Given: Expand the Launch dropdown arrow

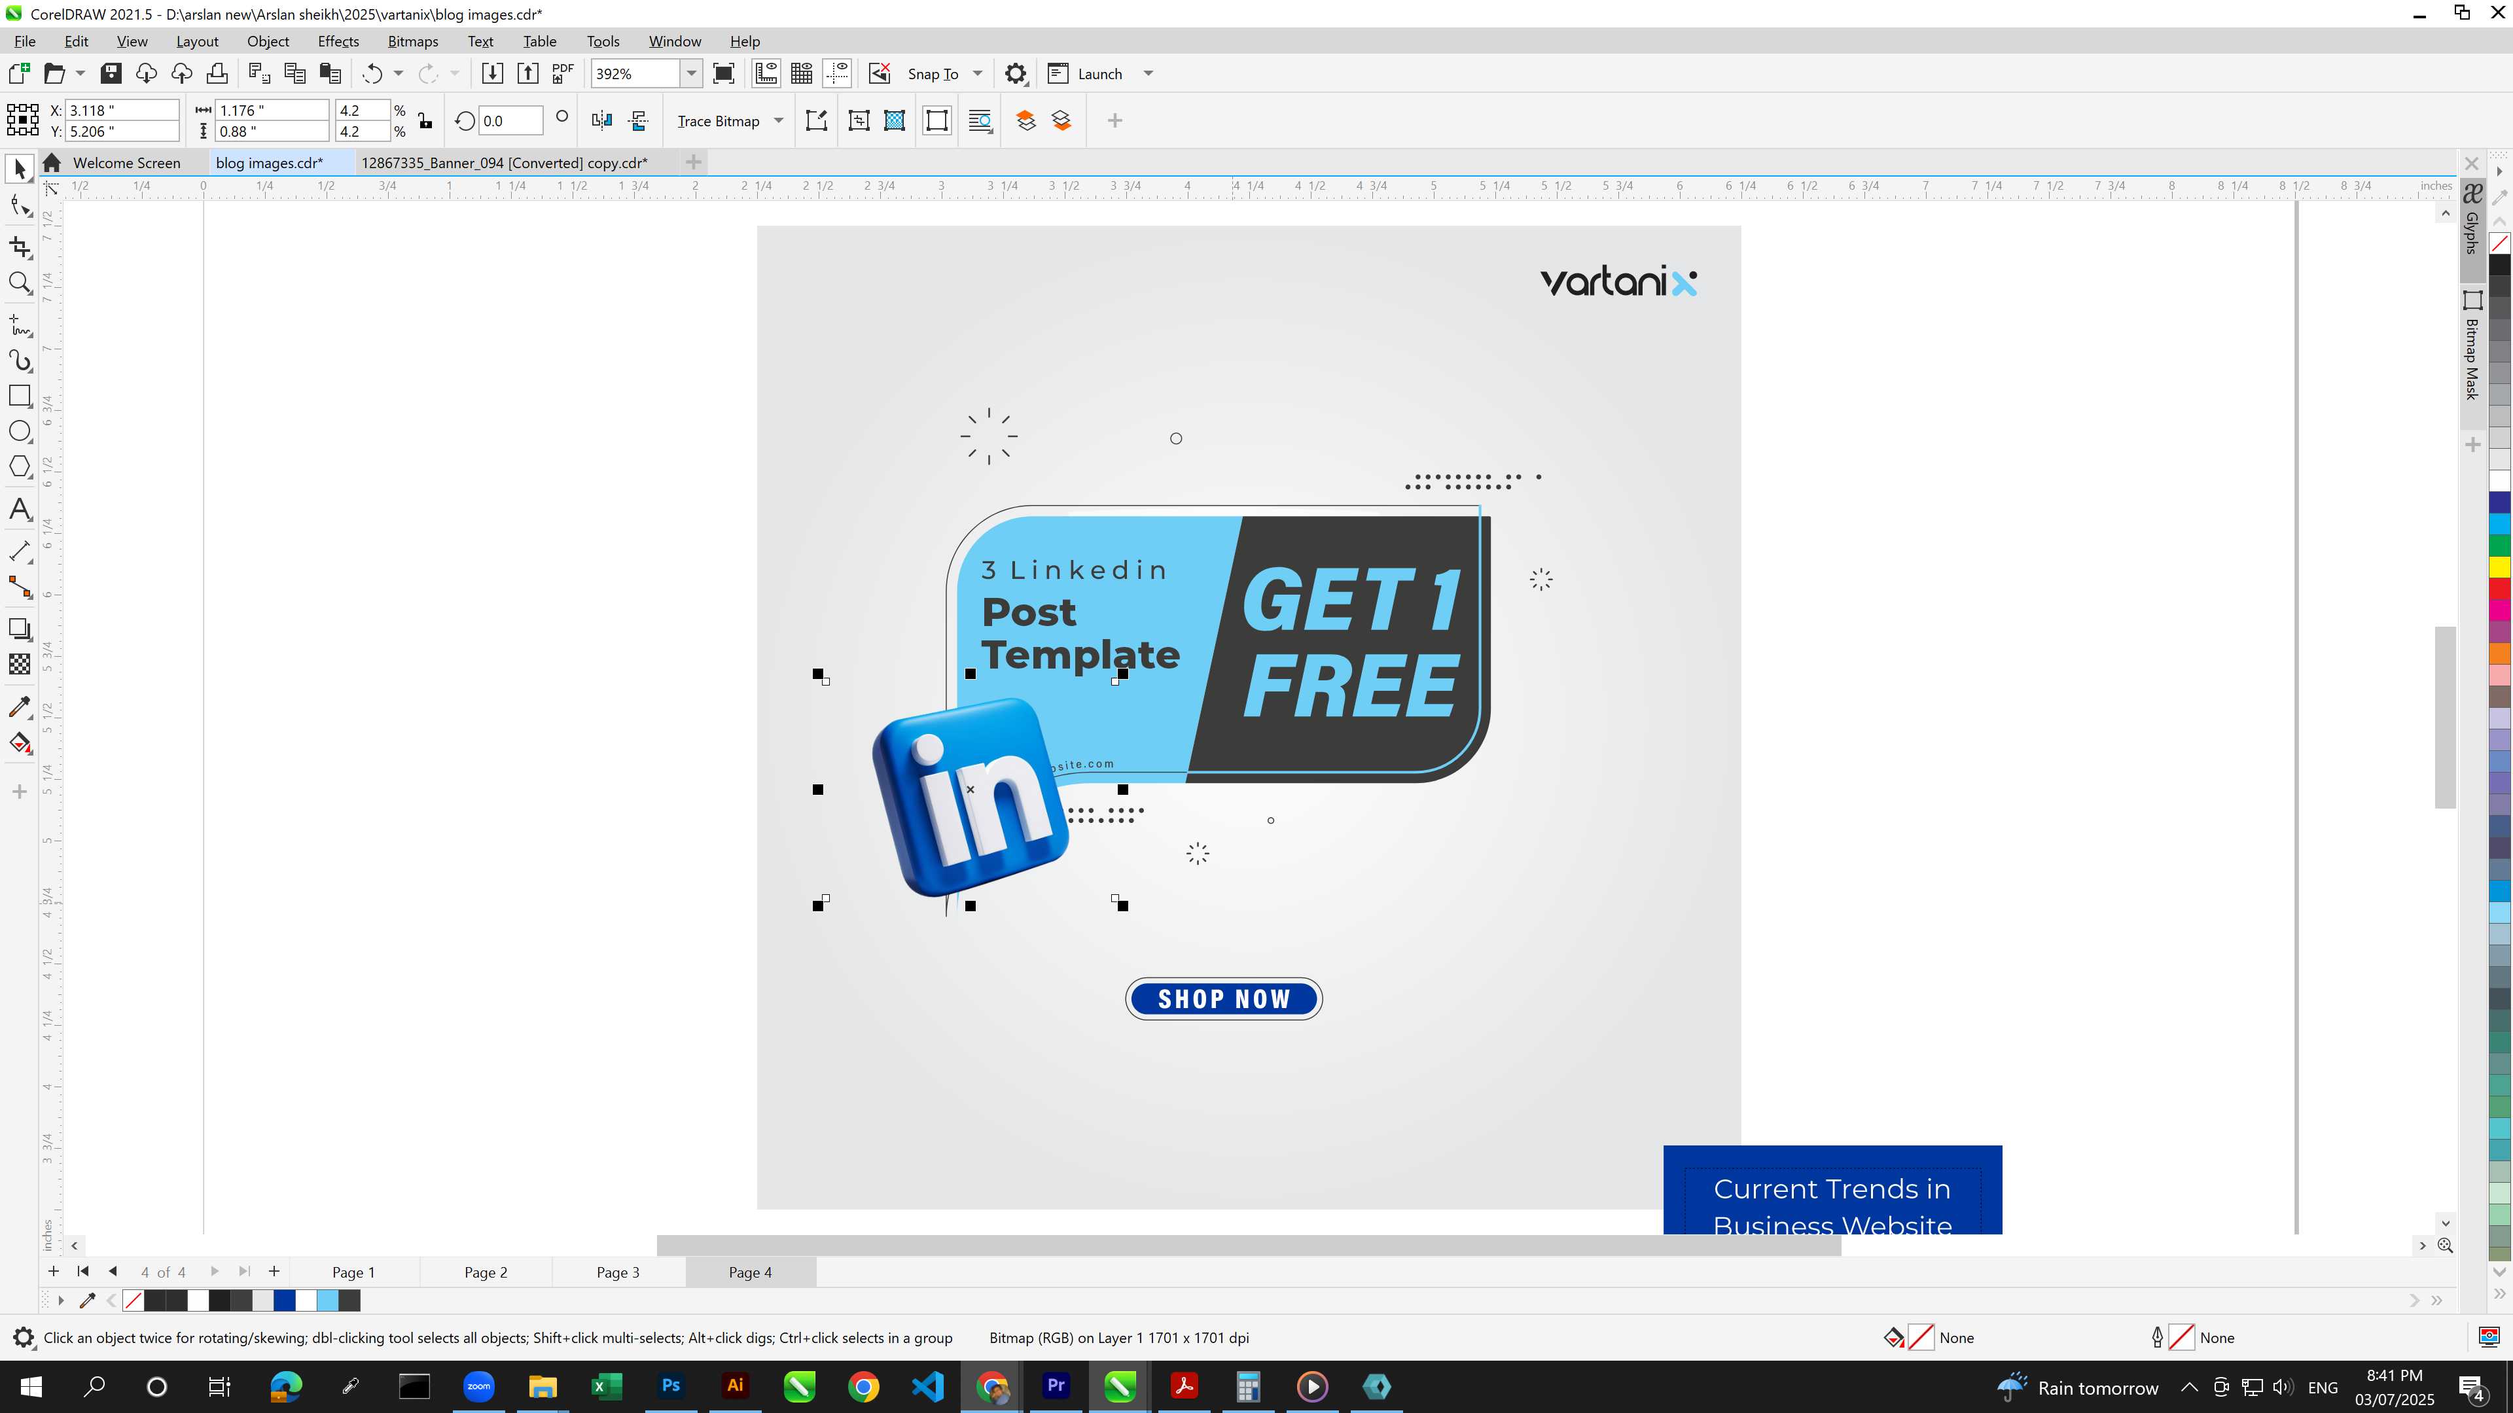Looking at the screenshot, I should [x=1149, y=73].
